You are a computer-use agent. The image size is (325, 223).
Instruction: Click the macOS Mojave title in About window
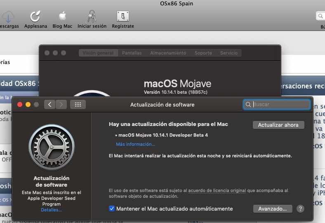tap(177, 83)
